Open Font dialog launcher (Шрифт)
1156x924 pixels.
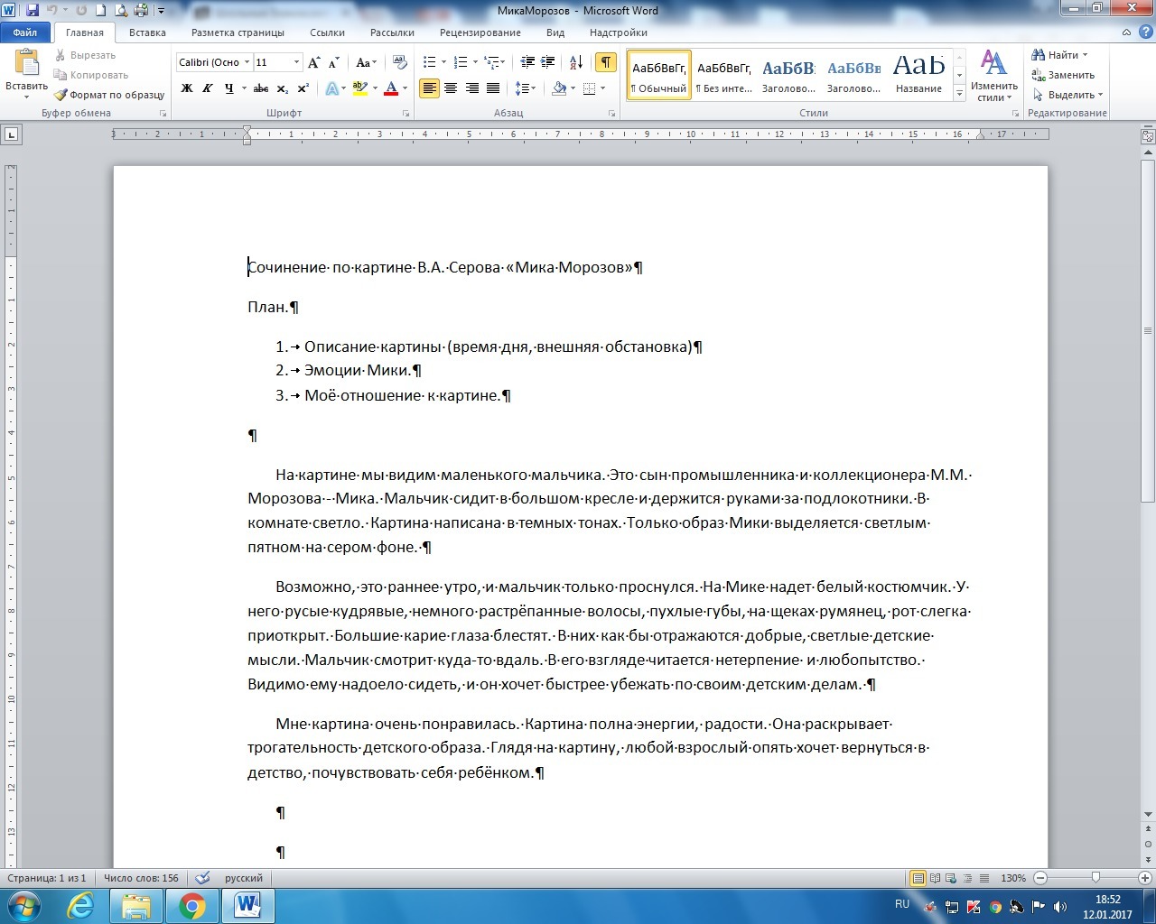click(406, 114)
